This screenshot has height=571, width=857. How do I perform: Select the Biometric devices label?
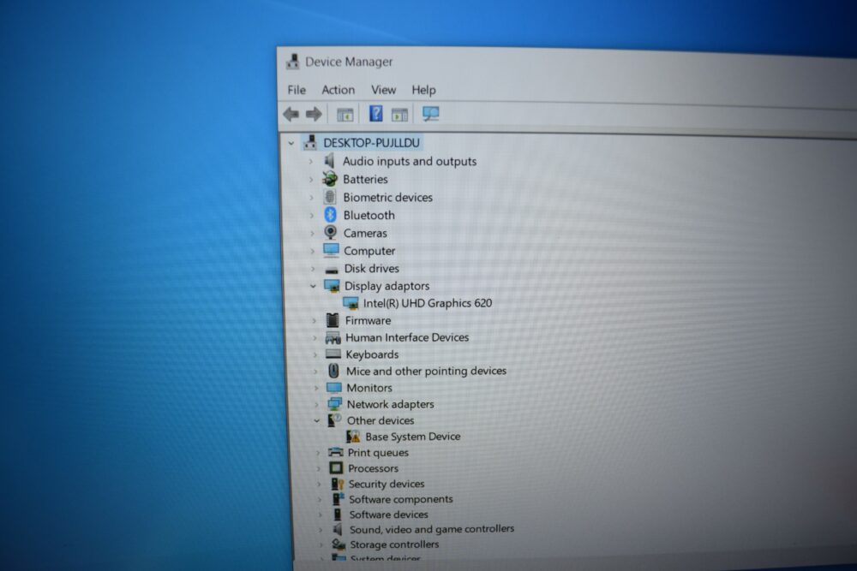coord(387,198)
